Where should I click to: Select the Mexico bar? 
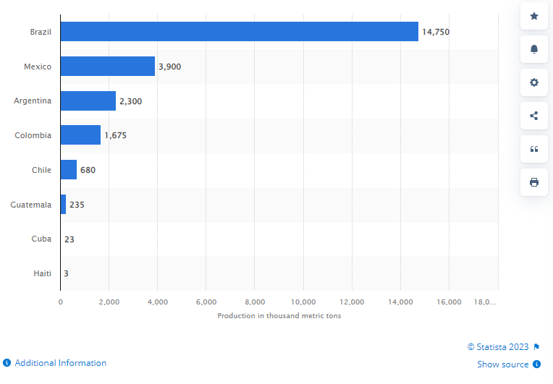[107, 67]
